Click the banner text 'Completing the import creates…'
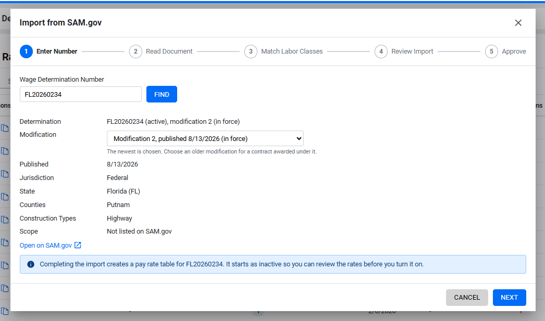This screenshot has width=545, height=321. (231, 264)
